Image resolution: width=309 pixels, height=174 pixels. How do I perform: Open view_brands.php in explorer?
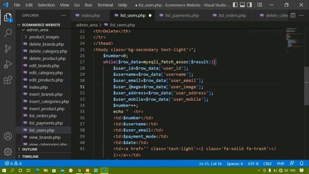tap(45, 137)
